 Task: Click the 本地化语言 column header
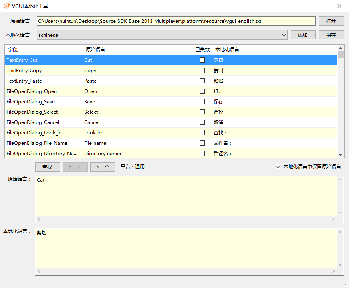point(275,49)
